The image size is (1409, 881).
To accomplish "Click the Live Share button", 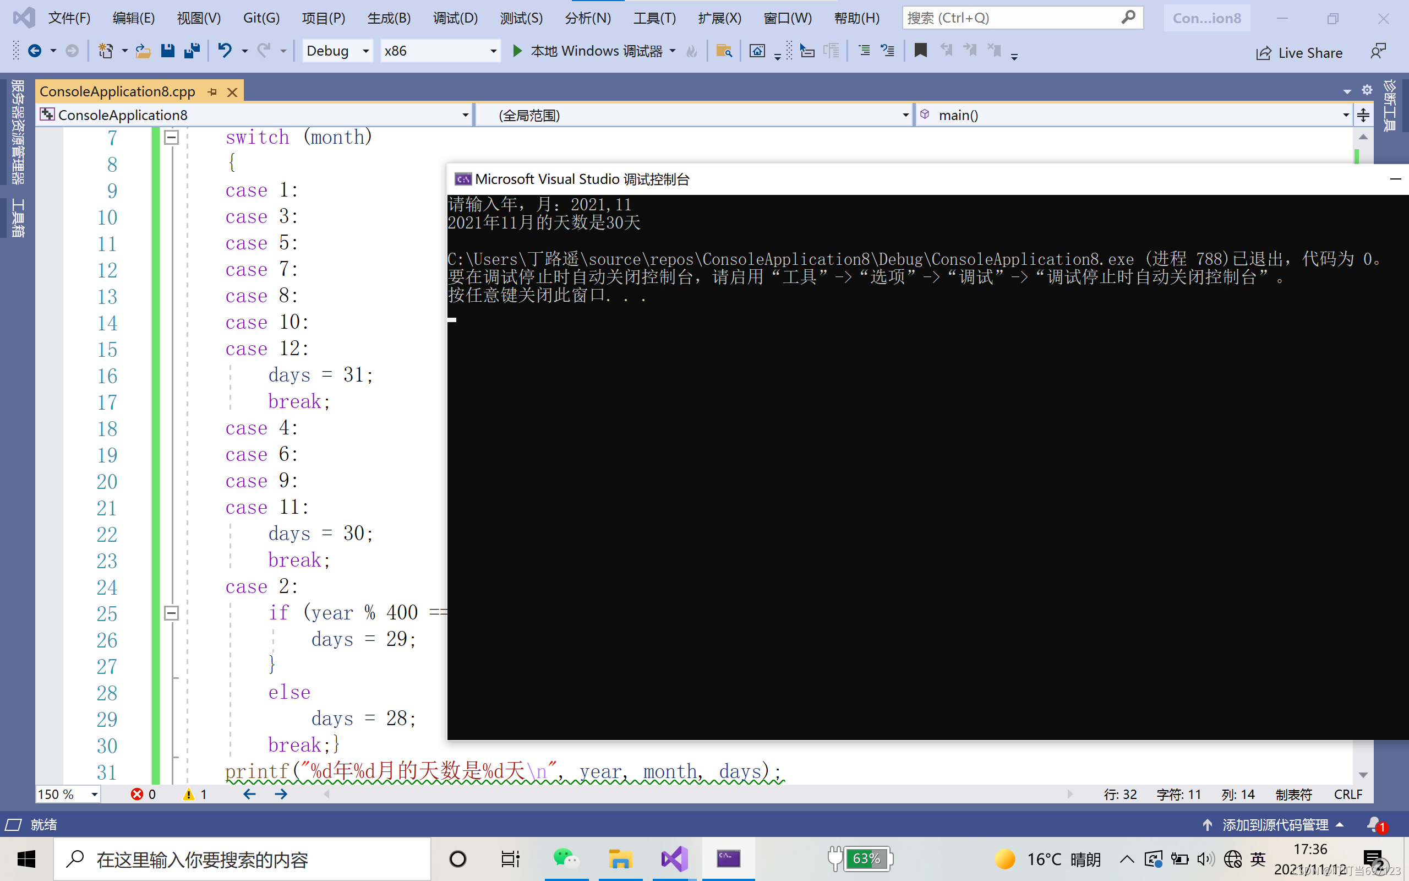I will (x=1299, y=53).
